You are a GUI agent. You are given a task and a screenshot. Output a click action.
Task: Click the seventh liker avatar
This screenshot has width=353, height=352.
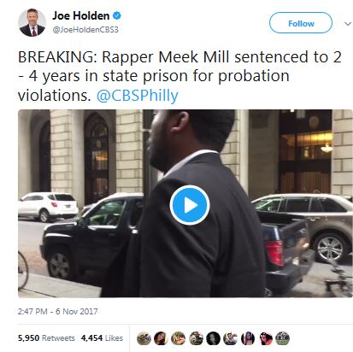pyautogui.click(x=248, y=338)
